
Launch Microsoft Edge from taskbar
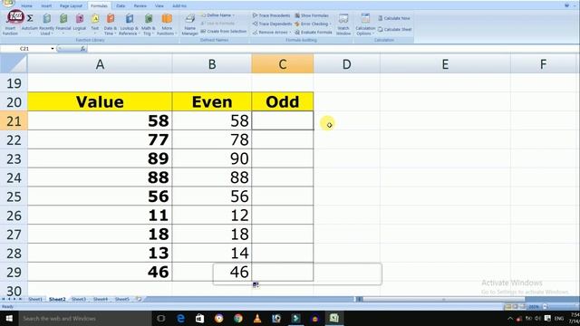181,318
